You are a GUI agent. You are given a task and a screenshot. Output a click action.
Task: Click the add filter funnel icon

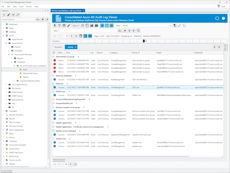tap(175, 26)
